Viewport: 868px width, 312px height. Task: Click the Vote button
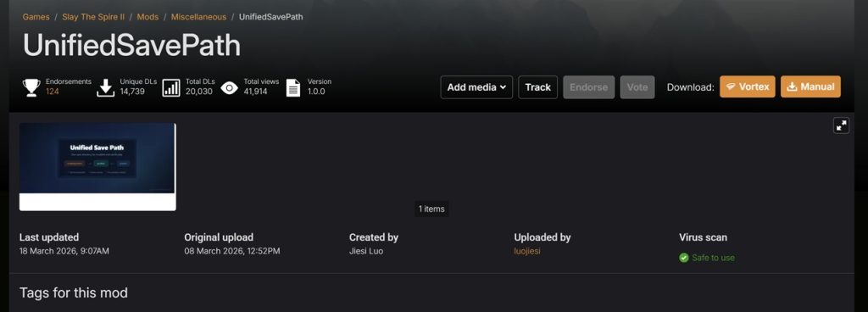[x=637, y=87]
